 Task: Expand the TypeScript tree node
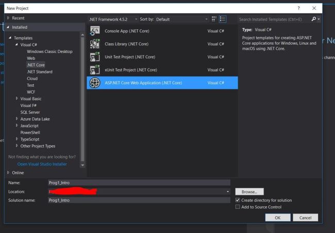click(x=16, y=139)
